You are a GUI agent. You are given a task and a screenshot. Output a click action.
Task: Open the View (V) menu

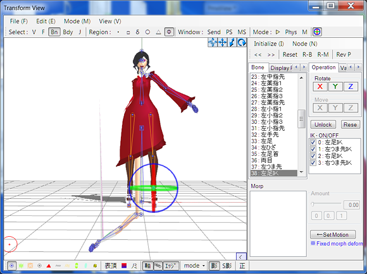coord(110,21)
